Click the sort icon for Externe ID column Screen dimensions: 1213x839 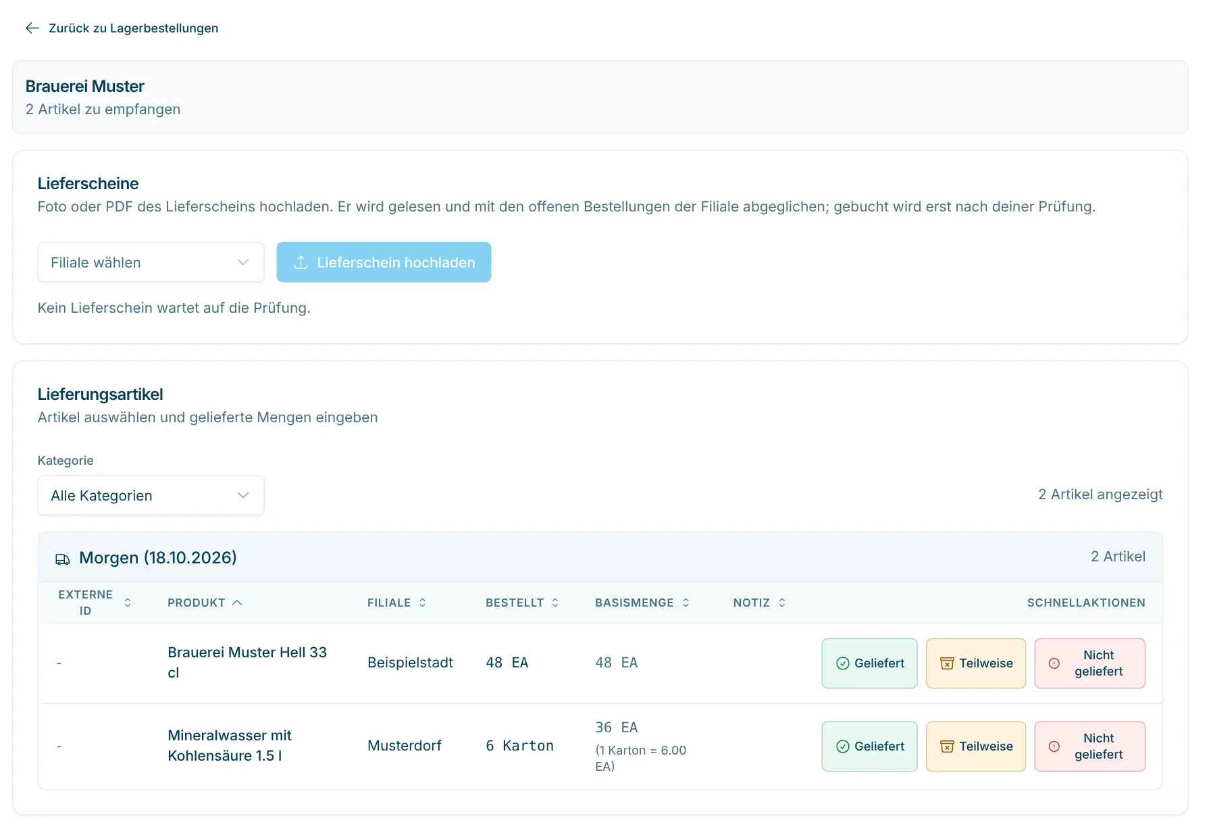(128, 603)
